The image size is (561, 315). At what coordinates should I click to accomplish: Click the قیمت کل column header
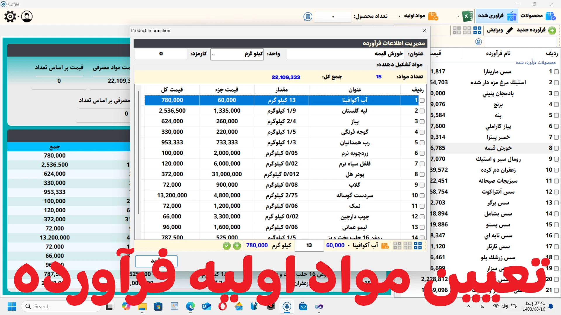tap(172, 90)
